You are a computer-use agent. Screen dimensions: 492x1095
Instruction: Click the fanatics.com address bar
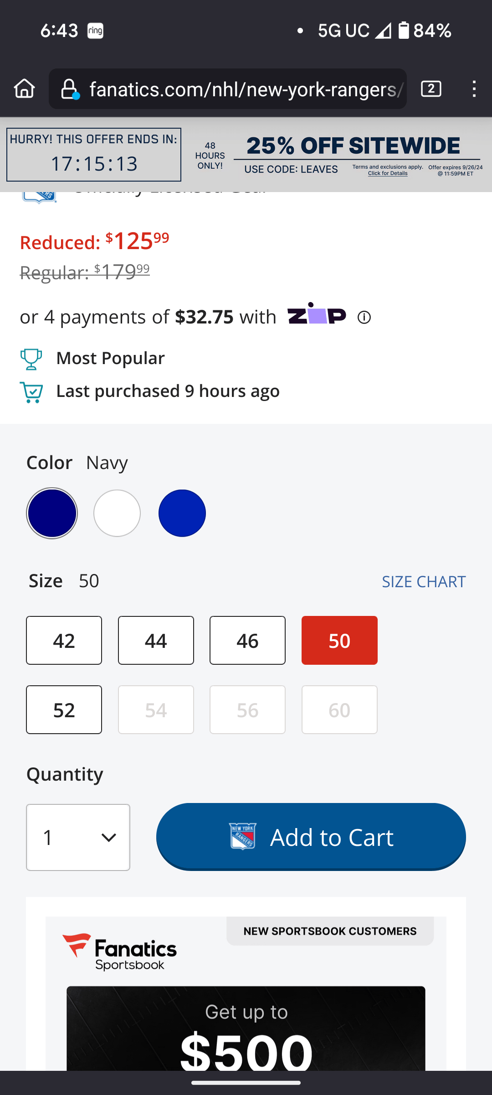246,89
